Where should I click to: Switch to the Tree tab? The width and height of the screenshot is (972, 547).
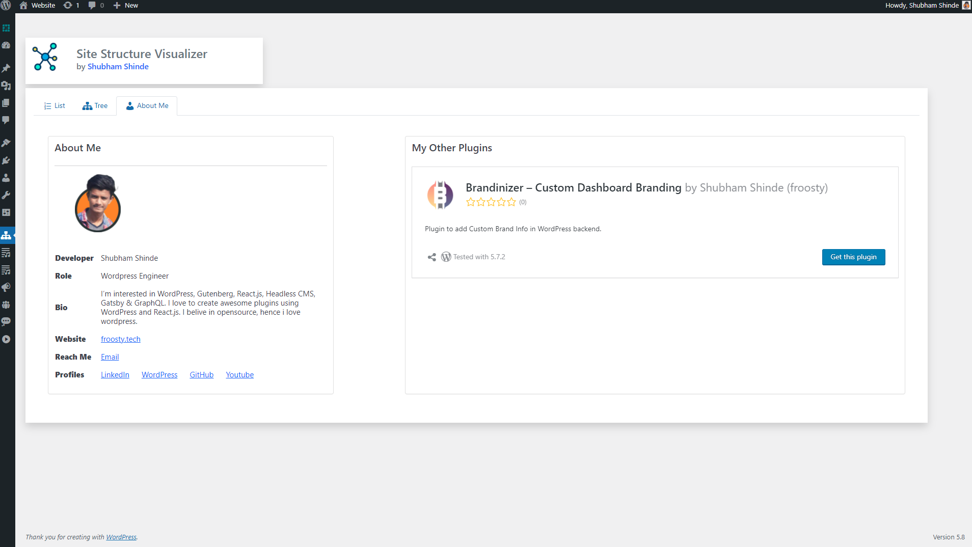(x=95, y=106)
